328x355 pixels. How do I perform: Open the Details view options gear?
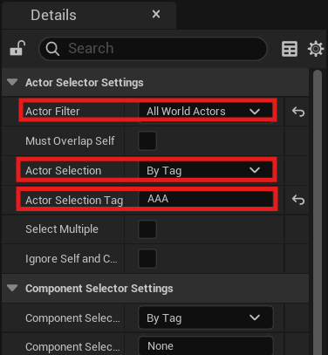(x=316, y=49)
